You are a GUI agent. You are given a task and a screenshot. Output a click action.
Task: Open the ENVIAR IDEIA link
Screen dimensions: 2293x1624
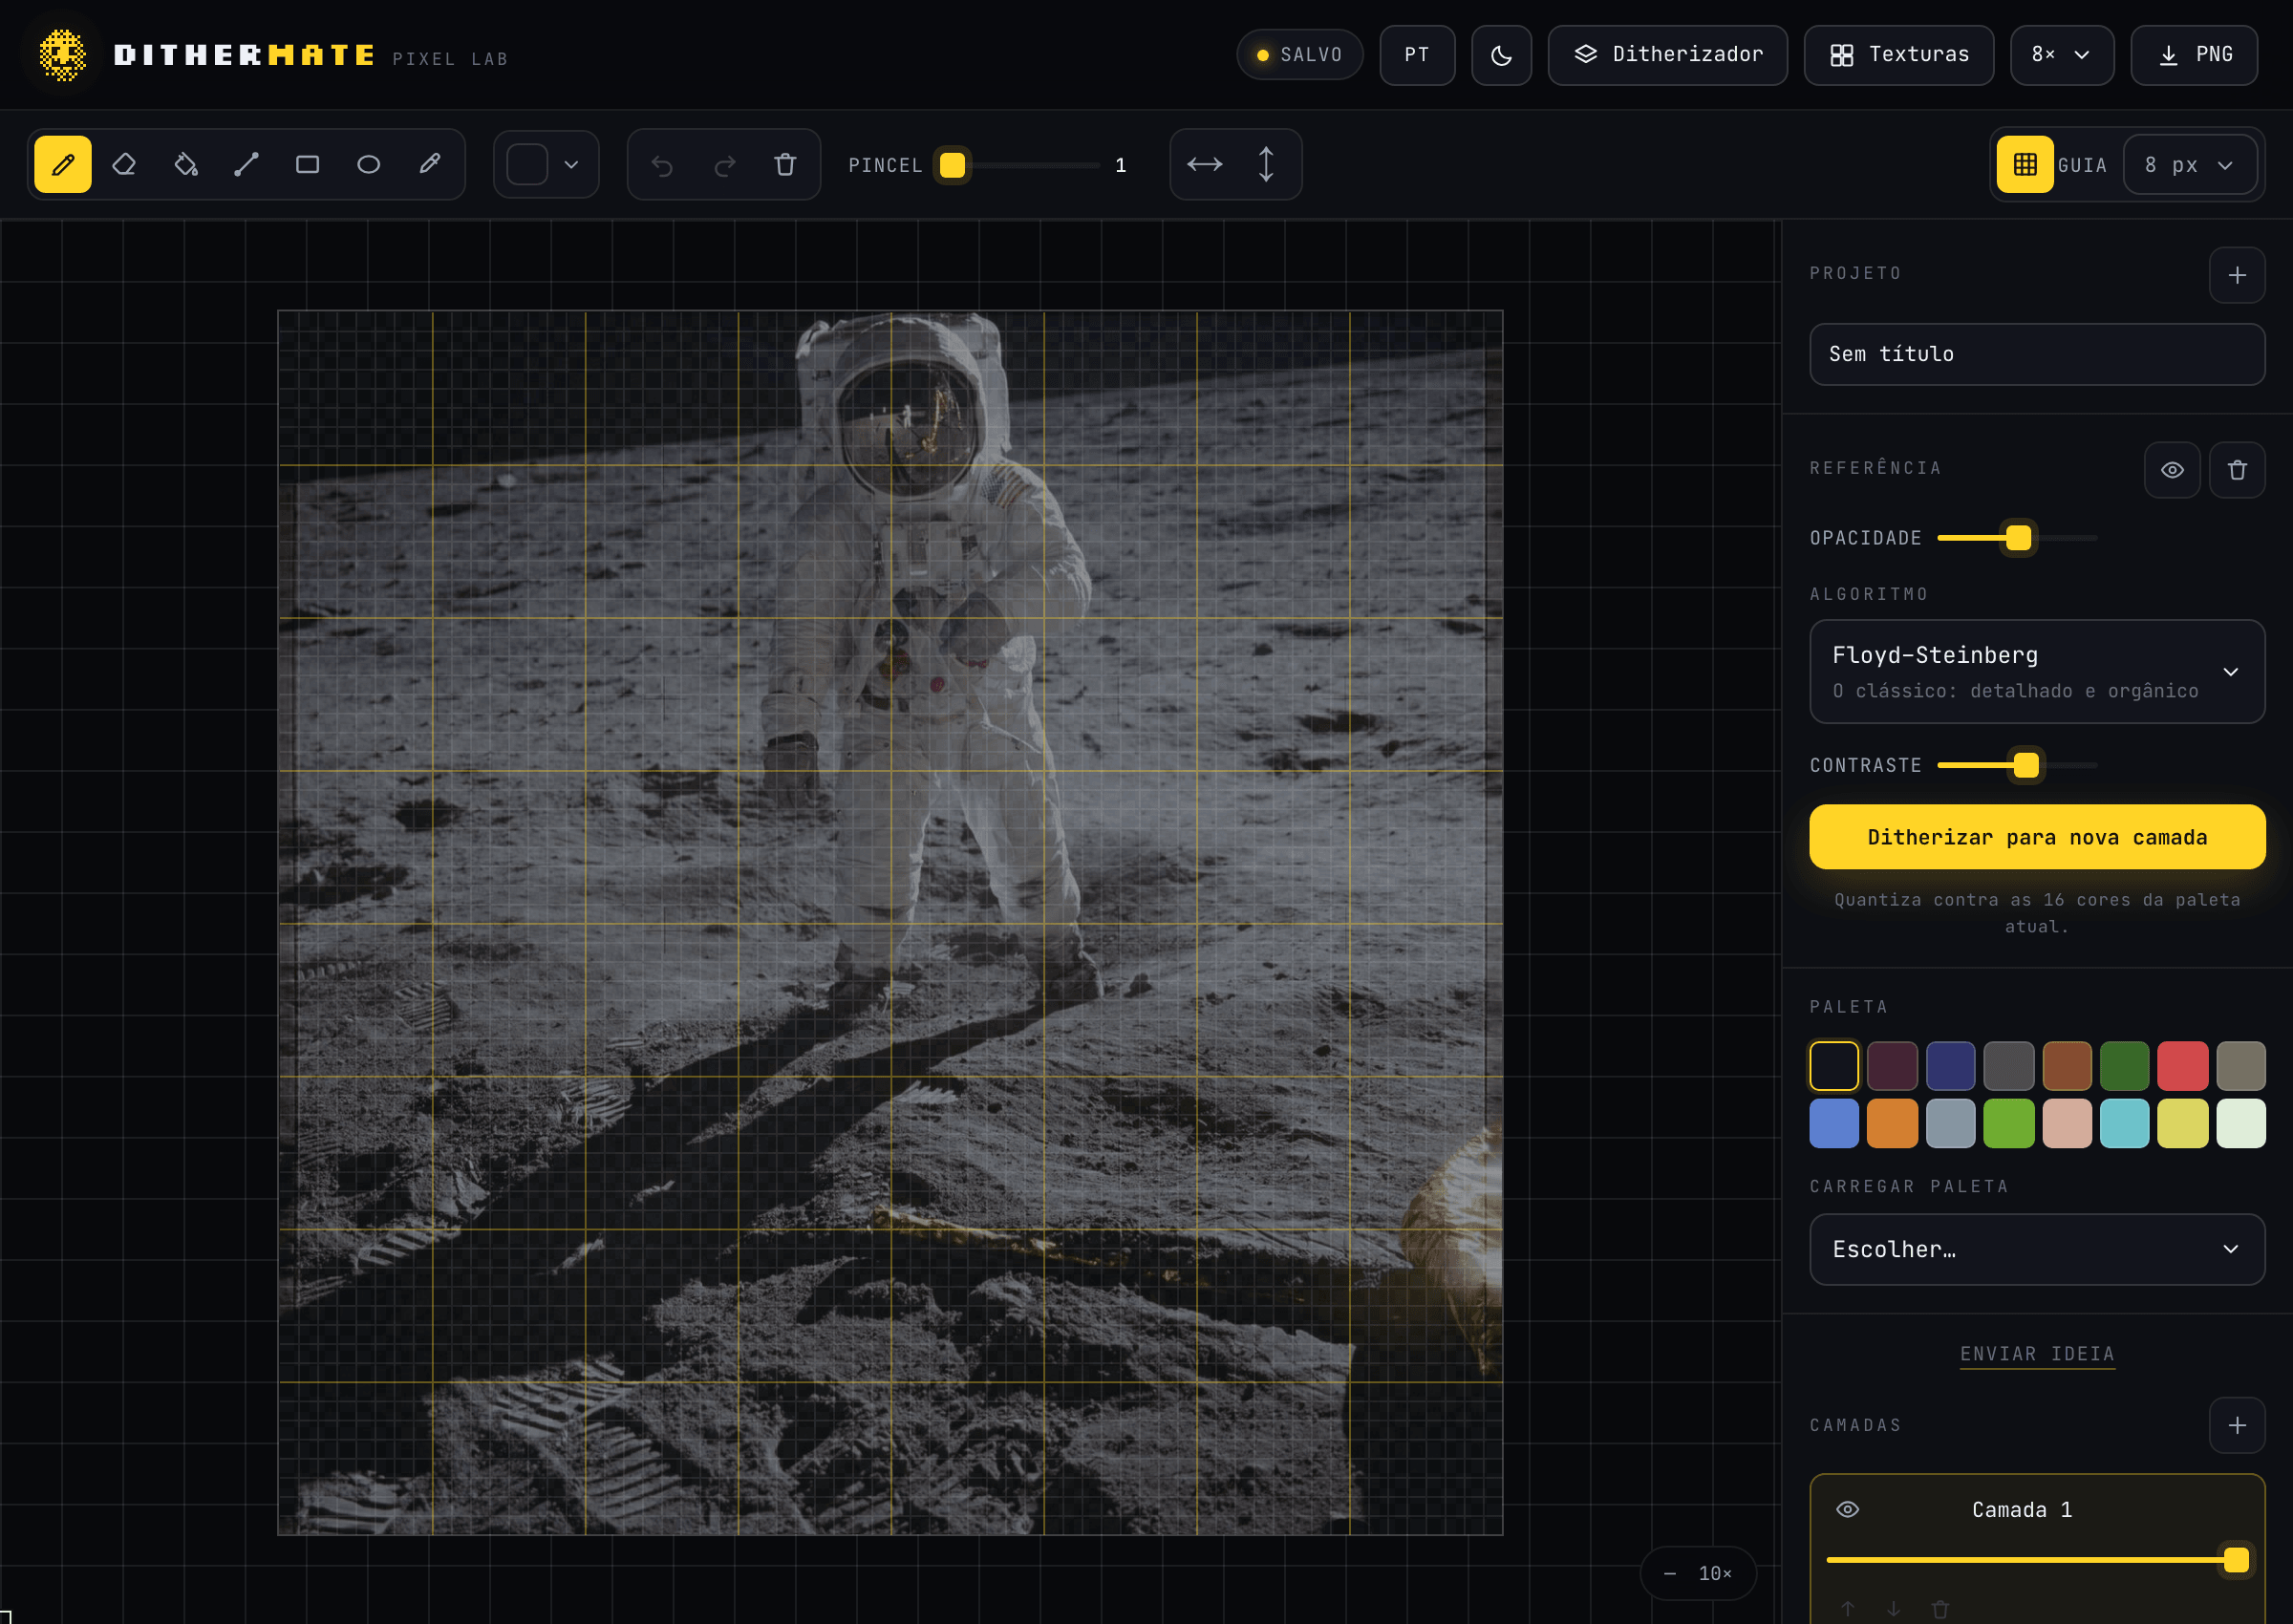2037,1354
